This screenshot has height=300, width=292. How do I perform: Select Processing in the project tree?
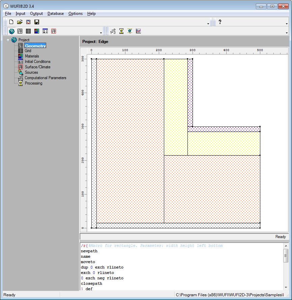tap(34, 83)
